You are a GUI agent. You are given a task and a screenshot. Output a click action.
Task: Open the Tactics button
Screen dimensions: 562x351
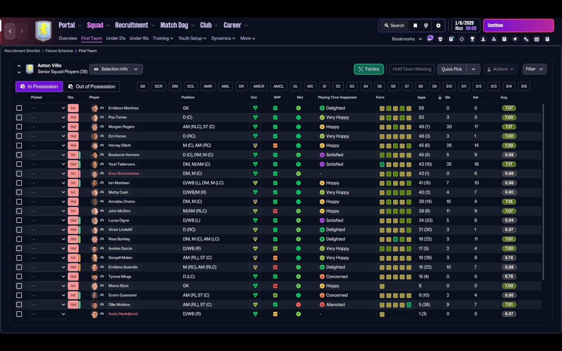(x=369, y=69)
